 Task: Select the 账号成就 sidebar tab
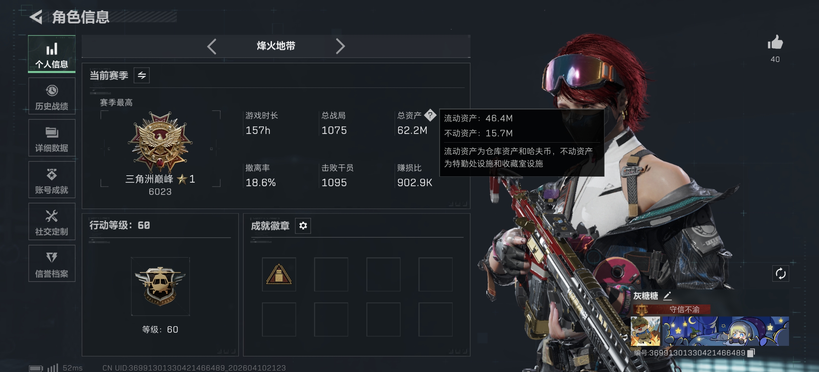52,180
